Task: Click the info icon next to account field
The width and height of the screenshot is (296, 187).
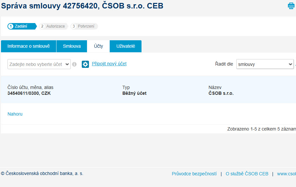Action: pyautogui.click(x=74, y=64)
